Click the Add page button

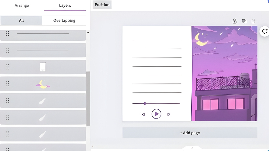point(190,133)
